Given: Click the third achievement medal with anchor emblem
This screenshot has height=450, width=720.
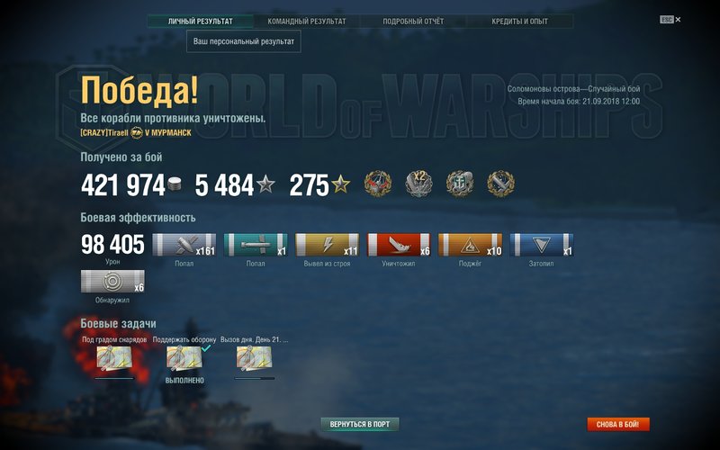Looking at the screenshot, I should (x=460, y=184).
